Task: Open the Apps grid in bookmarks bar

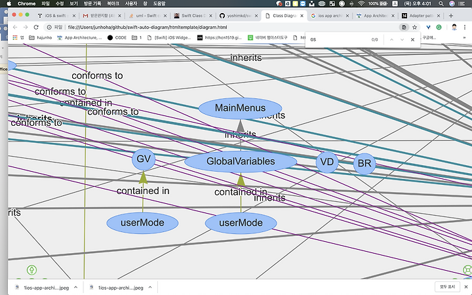Action: tap(14, 37)
